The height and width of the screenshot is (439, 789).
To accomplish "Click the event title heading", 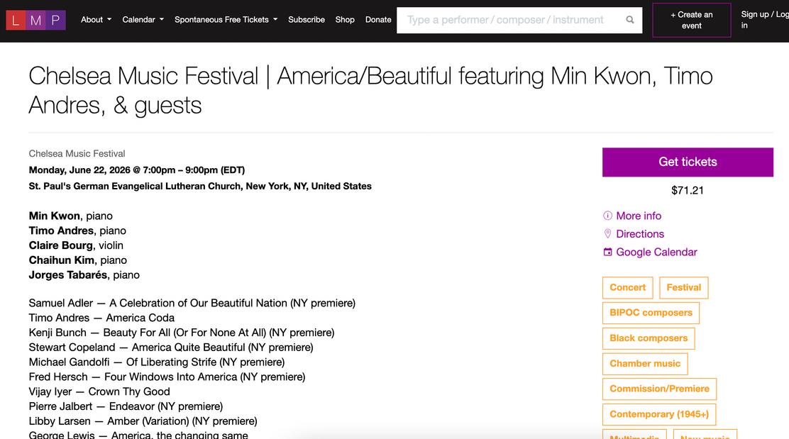I will [371, 91].
